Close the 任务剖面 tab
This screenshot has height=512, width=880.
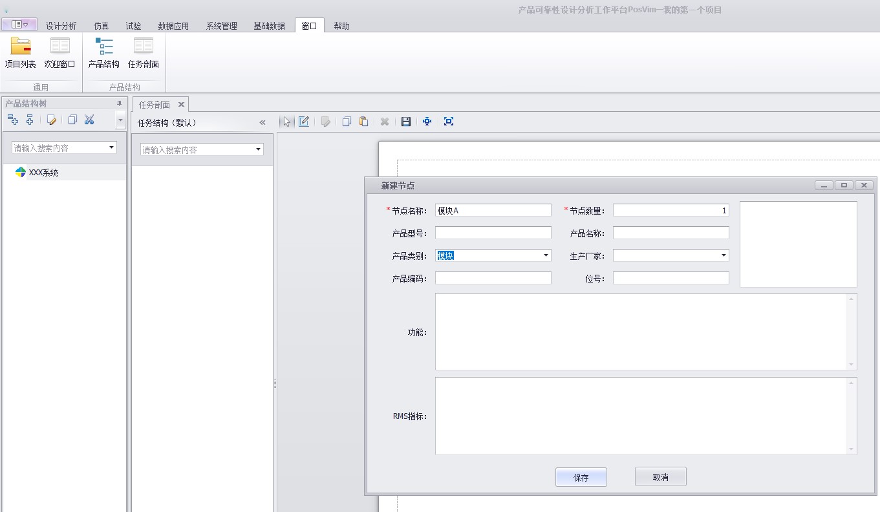181,104
